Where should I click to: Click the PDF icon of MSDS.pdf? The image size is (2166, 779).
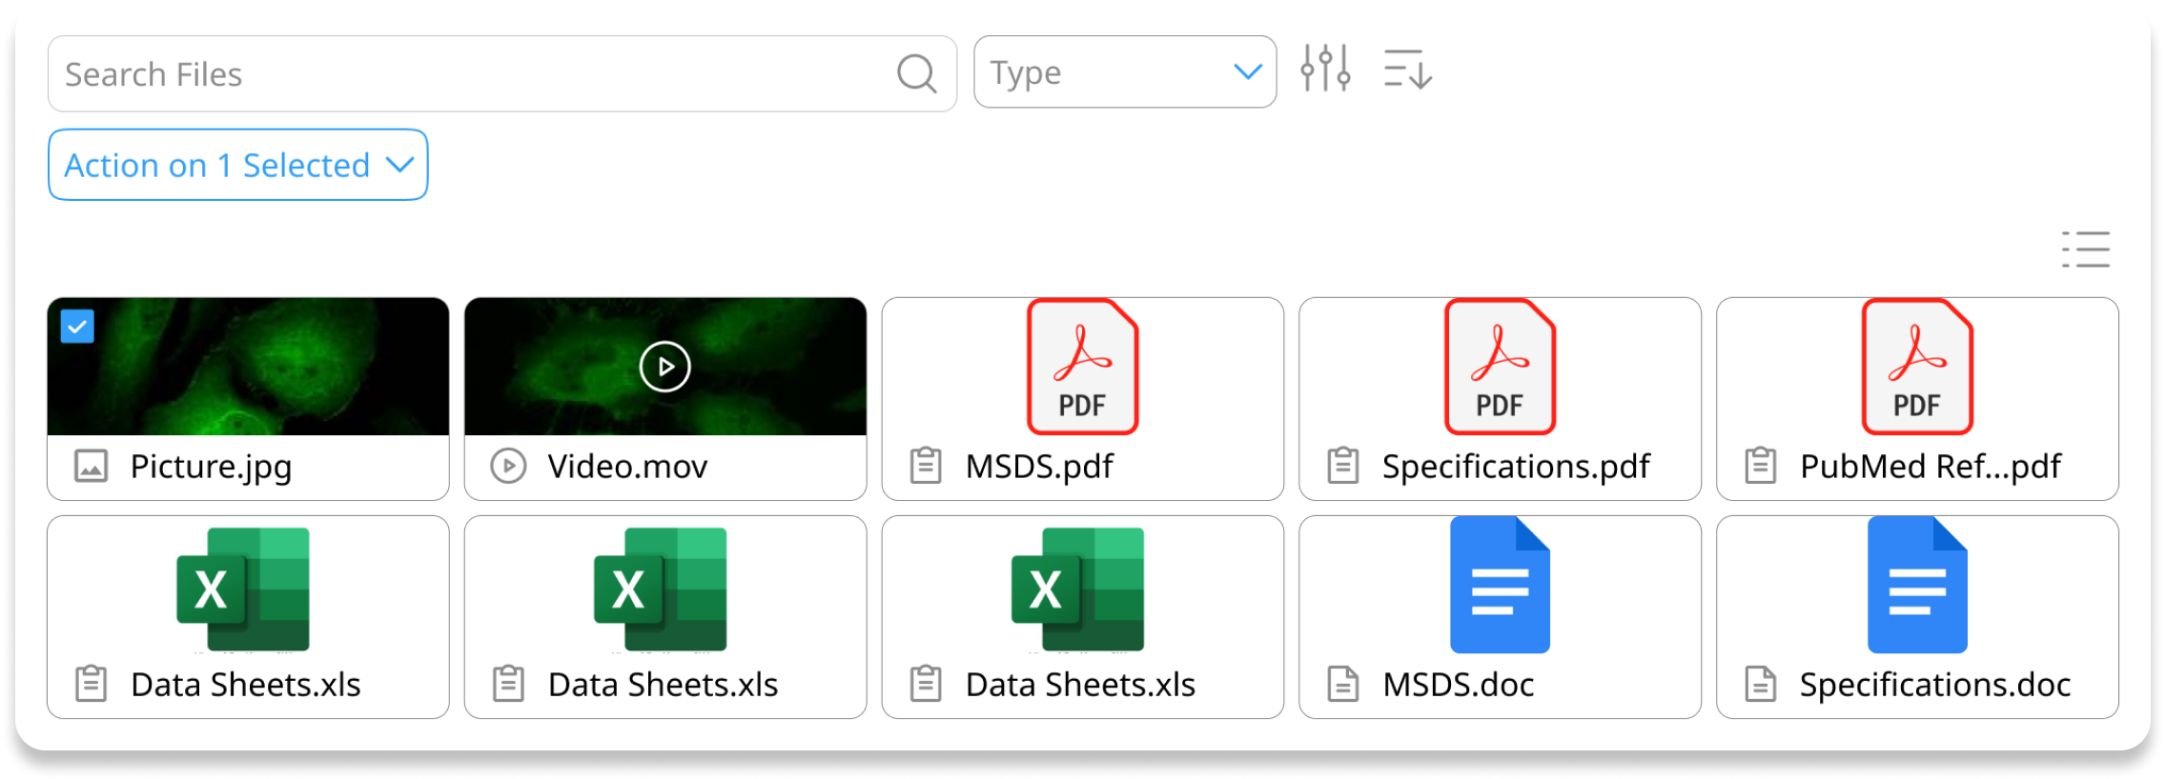[x=1083, y=367]
